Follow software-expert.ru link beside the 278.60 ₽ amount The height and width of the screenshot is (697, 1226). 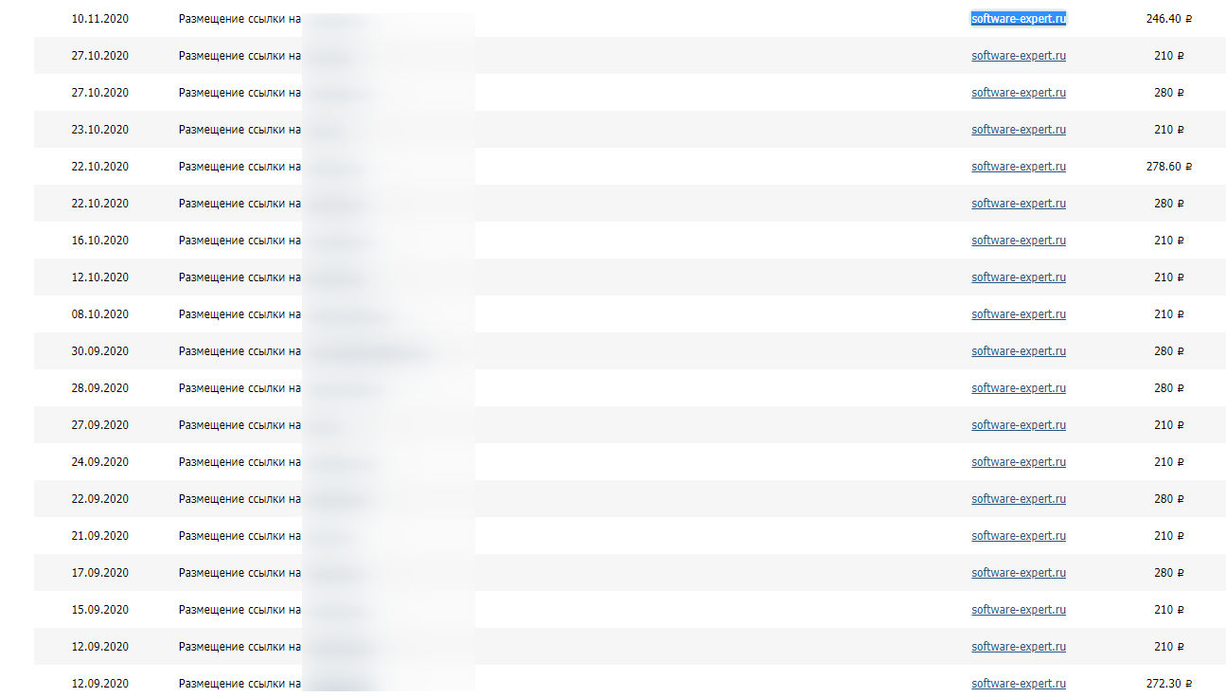(1019, 167)
